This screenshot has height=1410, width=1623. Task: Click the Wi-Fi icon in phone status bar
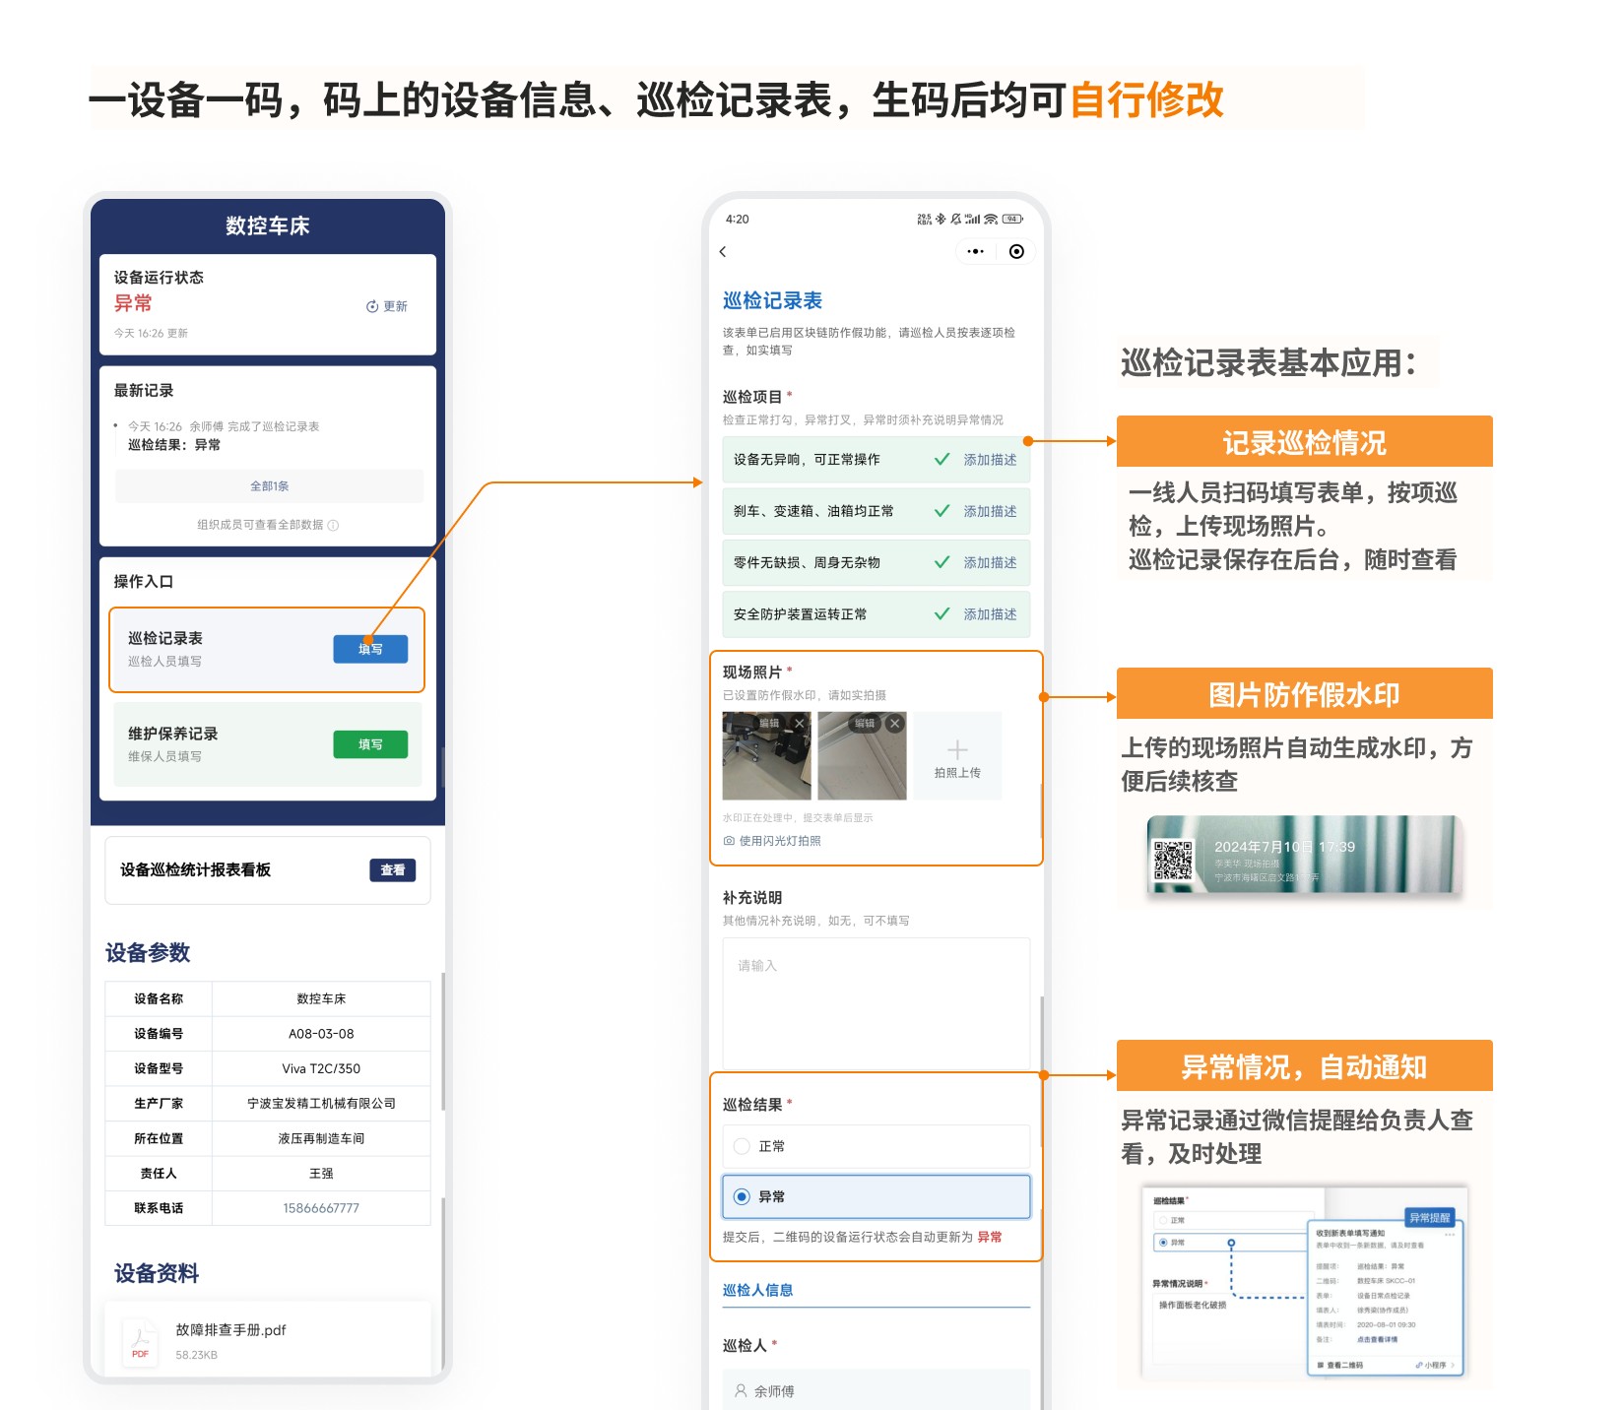(991, 219)
